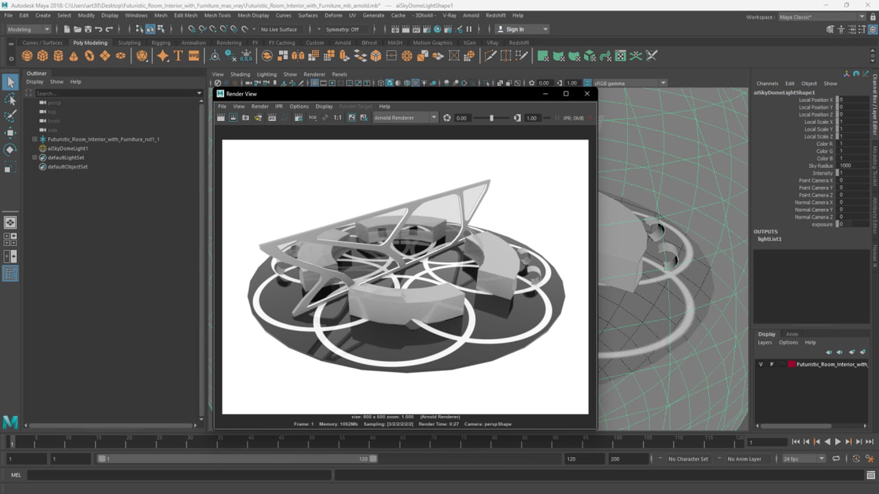Screen dimensions: 879x494
Task: Select the Move tool in the toolbox
Action: tap(10, 133)
